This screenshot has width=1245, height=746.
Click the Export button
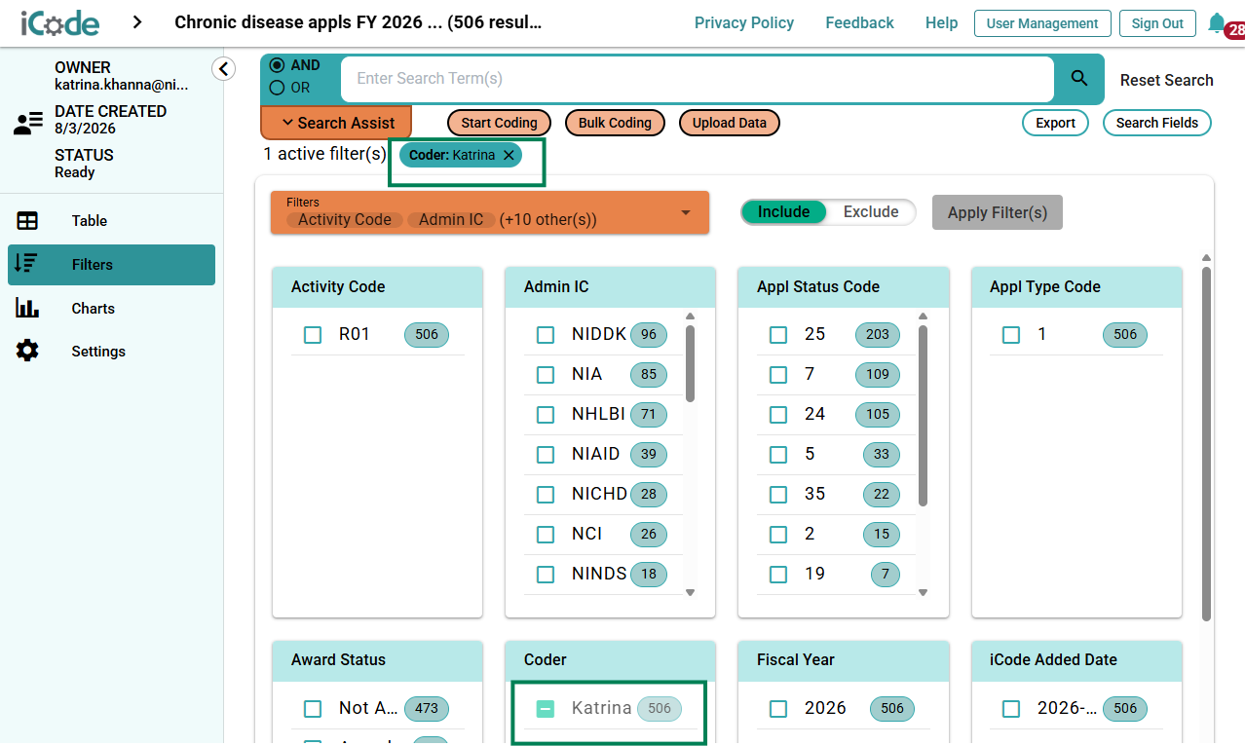1055,123
